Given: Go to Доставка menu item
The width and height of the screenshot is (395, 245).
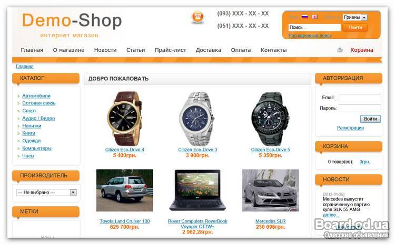Looking at the screenshot, I should [209, 50].
